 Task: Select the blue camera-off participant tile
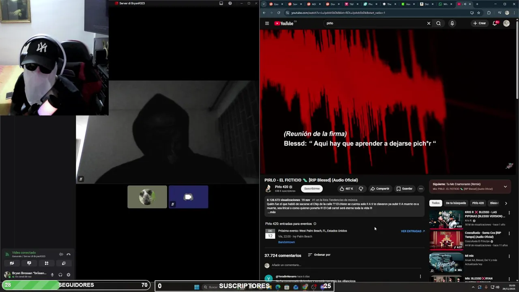(x=189, y=197)
